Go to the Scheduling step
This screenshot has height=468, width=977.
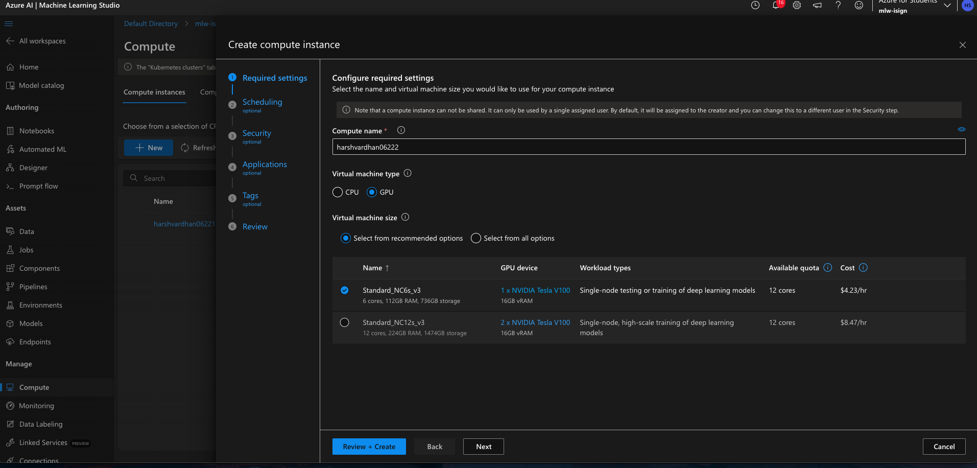(x=262, y=102)
